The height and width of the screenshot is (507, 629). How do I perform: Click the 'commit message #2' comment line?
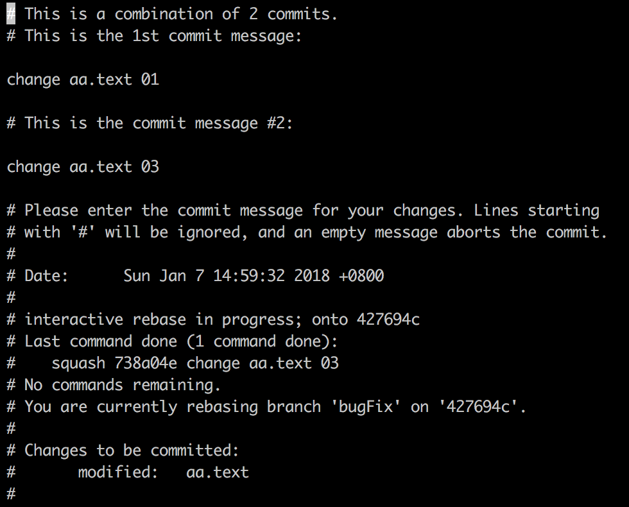pyautogui.click(x=150, y=123)
